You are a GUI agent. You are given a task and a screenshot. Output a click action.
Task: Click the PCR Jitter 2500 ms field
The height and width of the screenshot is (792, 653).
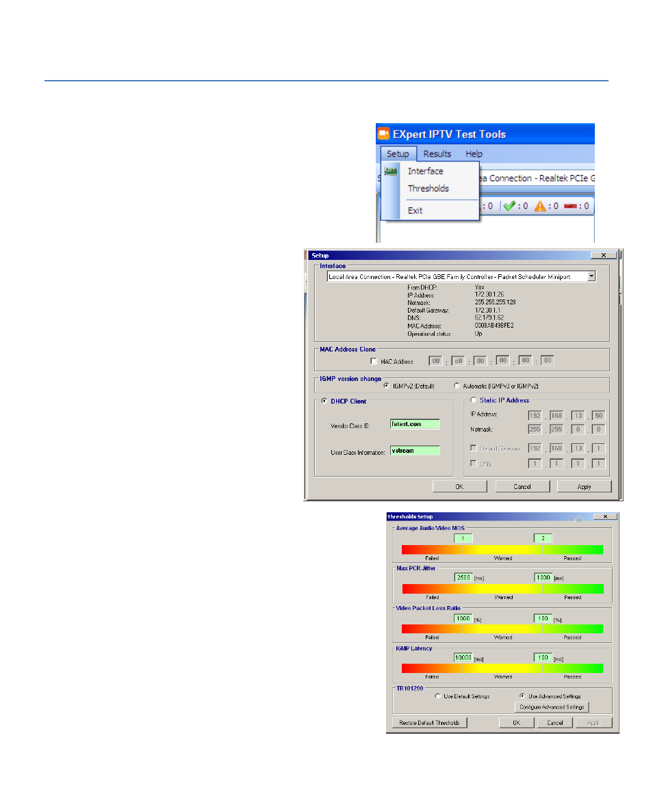tap(463, 577)
